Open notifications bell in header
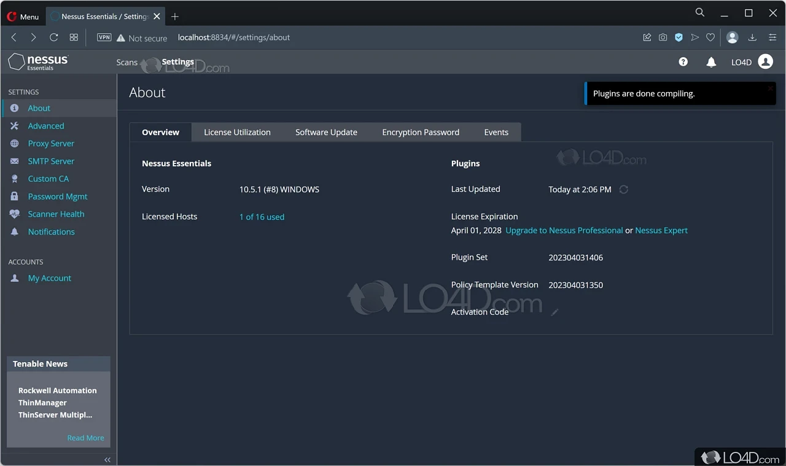 (x=711, y=62)
